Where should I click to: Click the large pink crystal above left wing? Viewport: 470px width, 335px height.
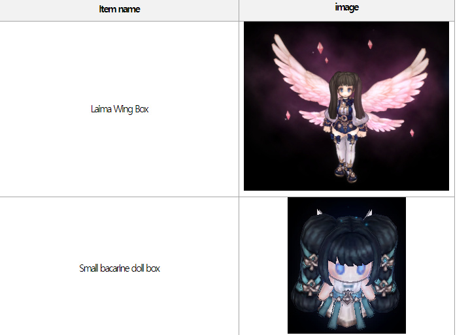(x=320, y=48)
